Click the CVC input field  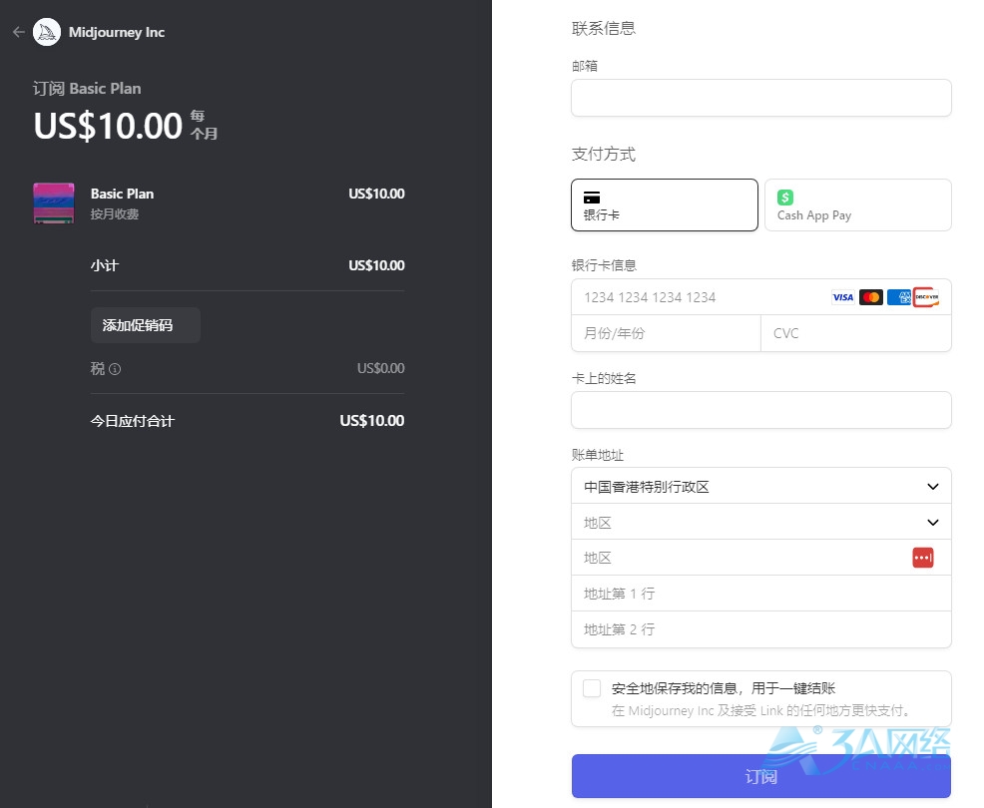point(855,333)
